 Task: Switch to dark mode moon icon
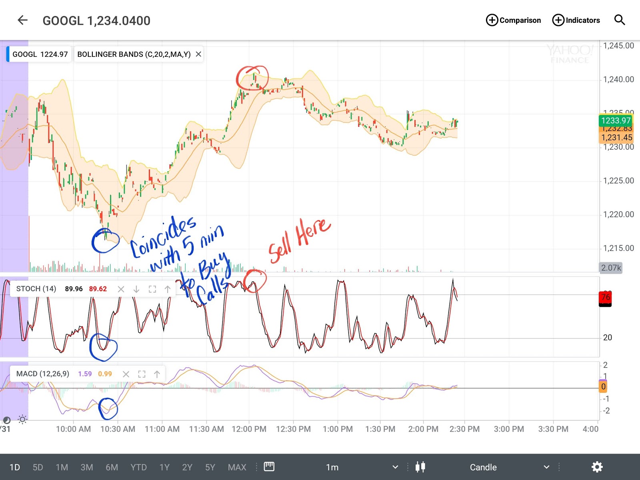pyautogui.click(x=6, y=420)
